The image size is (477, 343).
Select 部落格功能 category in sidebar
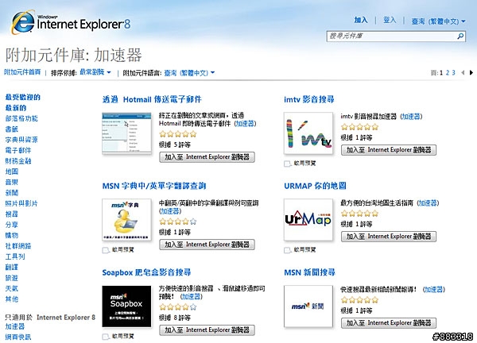click(x=21, y=118)
